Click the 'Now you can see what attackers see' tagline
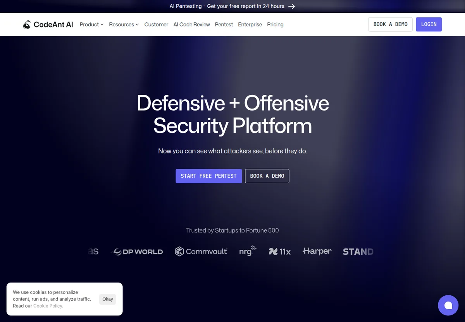This screenshot has width=465, height=322. (232, 151)
